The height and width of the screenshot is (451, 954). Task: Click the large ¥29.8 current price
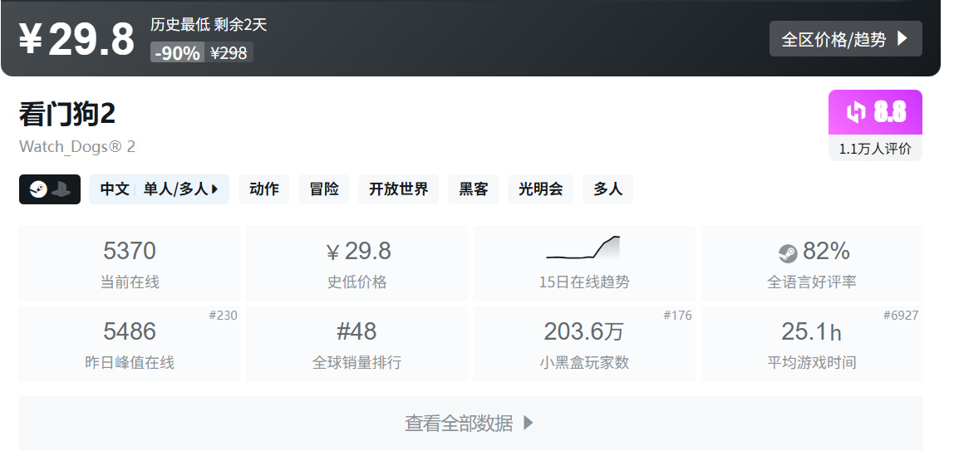76,40
